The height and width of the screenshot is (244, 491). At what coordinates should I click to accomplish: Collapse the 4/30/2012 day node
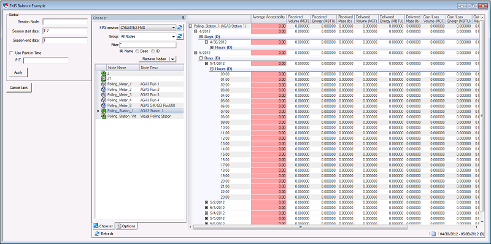pyautogui.click(x=206, y=42)
